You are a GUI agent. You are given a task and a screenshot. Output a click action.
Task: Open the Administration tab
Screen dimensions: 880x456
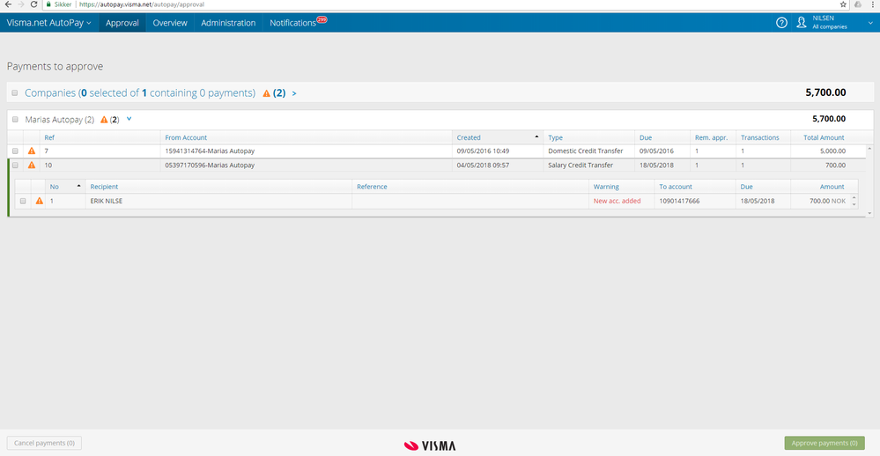click(228, 23)
